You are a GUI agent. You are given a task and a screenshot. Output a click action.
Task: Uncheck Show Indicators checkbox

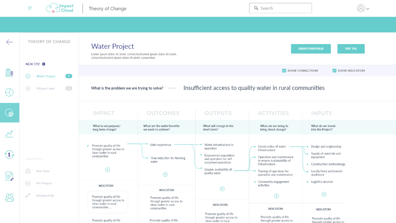coord(334,71)
